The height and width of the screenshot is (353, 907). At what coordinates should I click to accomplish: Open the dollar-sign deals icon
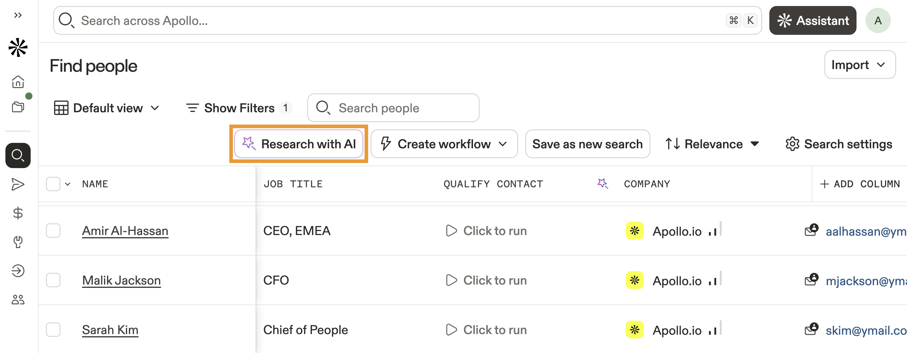point(18,213)
